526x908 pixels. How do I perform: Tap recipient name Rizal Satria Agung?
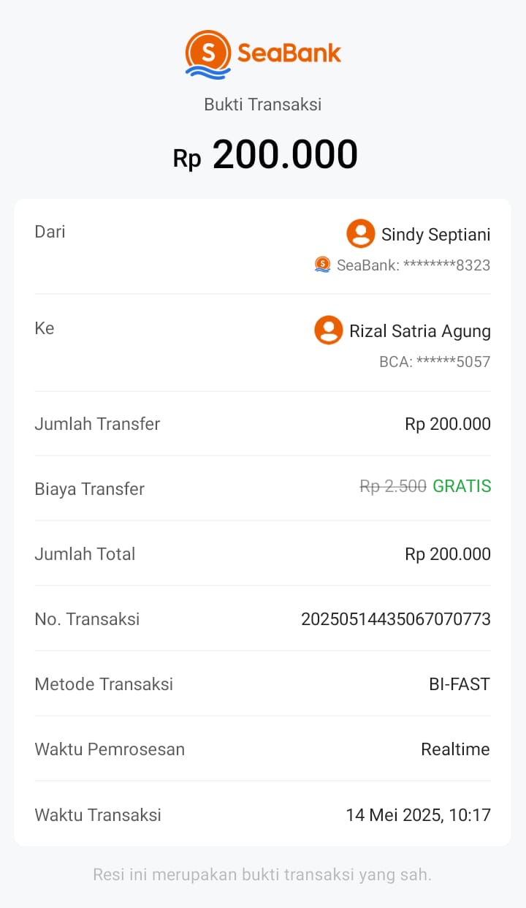pos(420,331)
